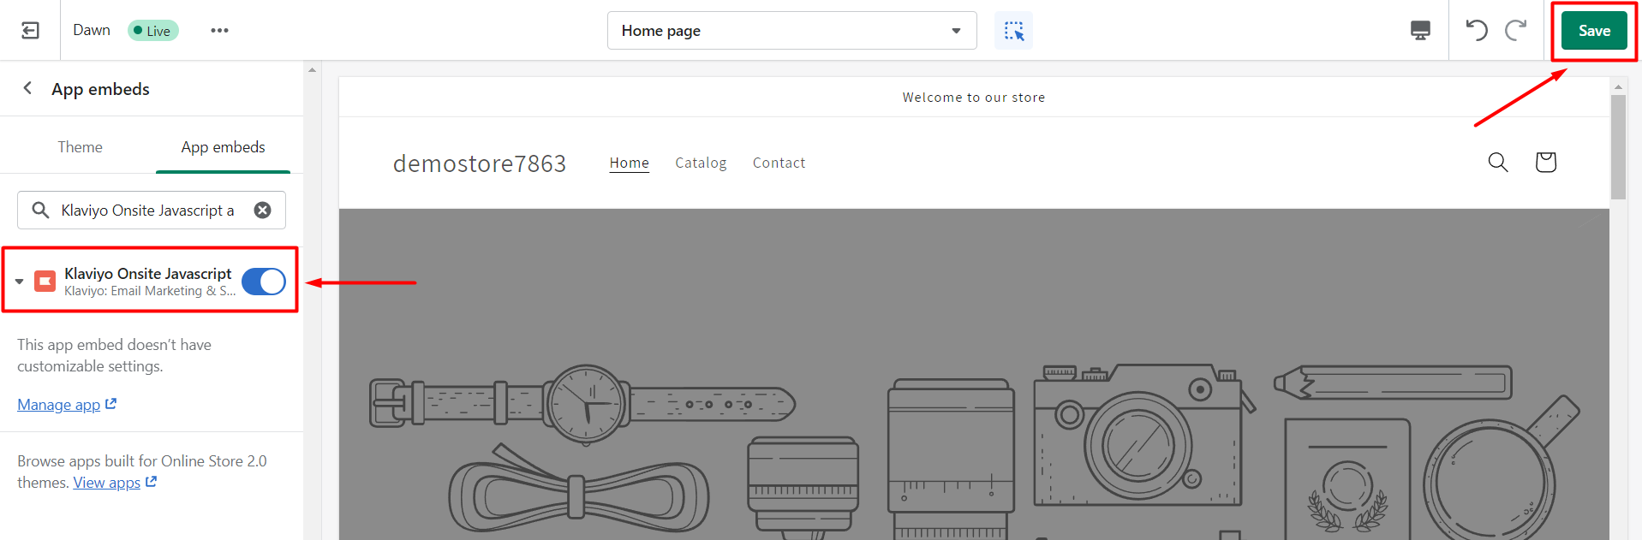
Task: Collapse the Klaviyo Onsite Javascript entry
Action: 20,282
